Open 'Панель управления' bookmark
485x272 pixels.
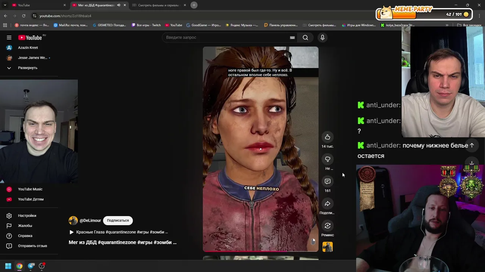click(281, 25)
